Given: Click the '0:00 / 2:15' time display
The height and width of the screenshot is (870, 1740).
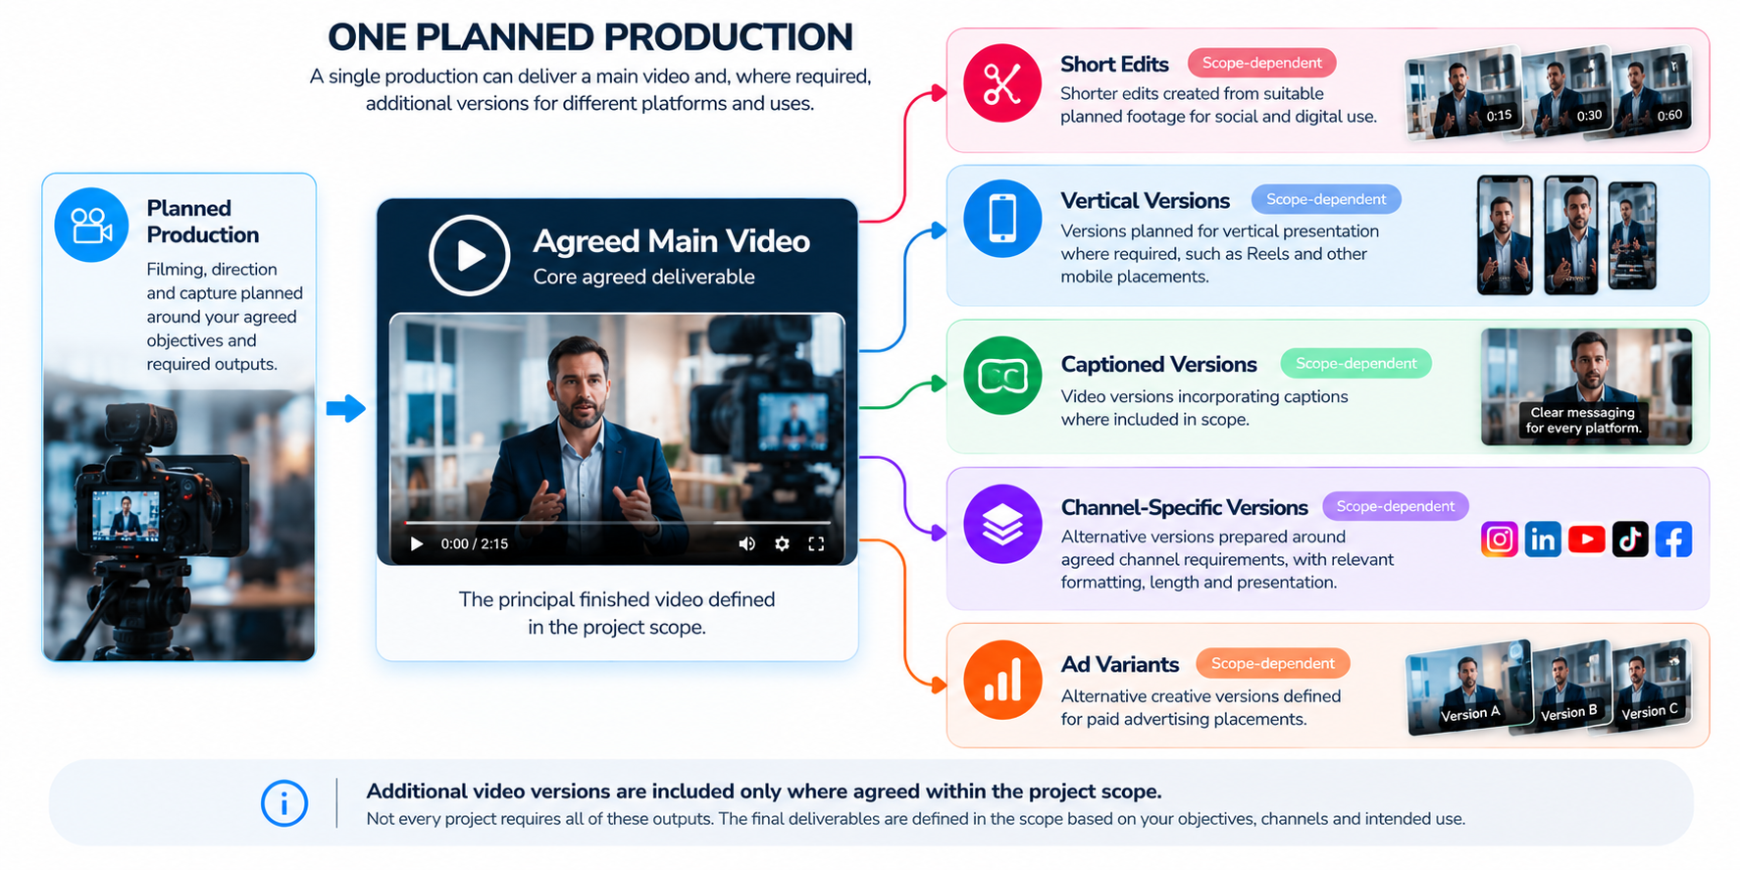Looking at the screenshot, I should (x=474, y=543).
